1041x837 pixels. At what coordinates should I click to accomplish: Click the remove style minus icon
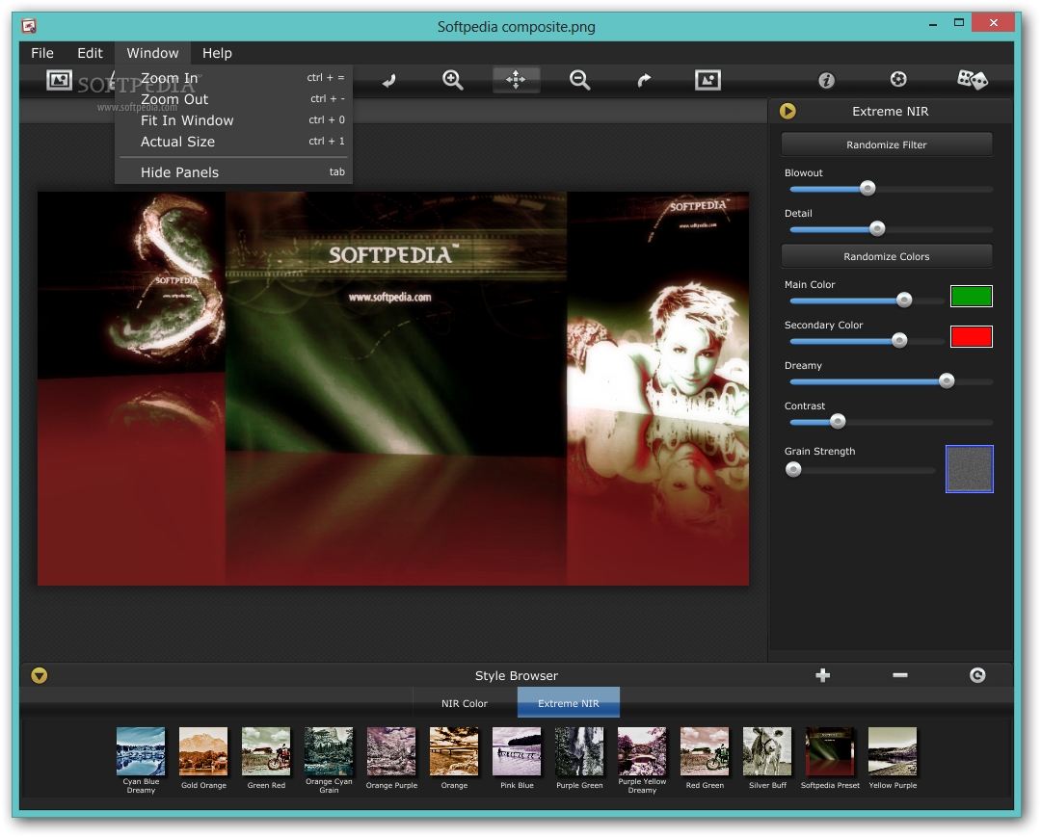point(899,675)
